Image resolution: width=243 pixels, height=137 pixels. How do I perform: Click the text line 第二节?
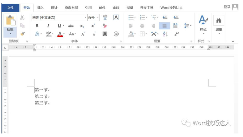click(x=41, y=96)
